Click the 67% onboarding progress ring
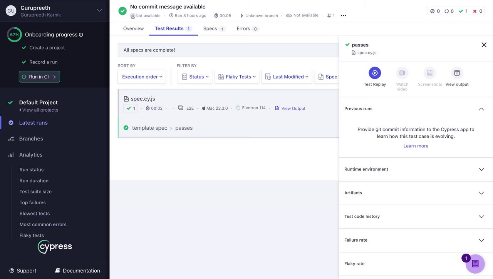 (x=15, y=35)
